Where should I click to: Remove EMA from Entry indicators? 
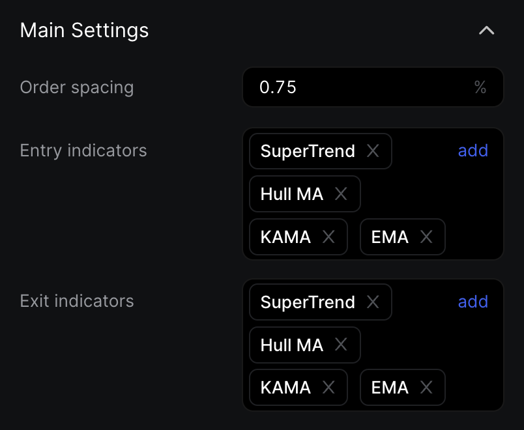click(x=426, y=237)
